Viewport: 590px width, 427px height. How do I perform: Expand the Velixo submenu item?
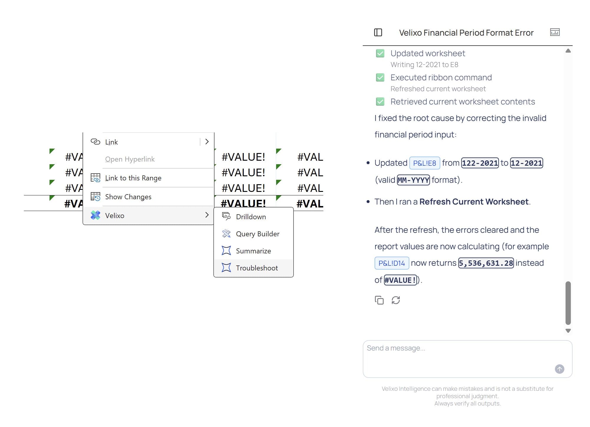tap(149, 215)
